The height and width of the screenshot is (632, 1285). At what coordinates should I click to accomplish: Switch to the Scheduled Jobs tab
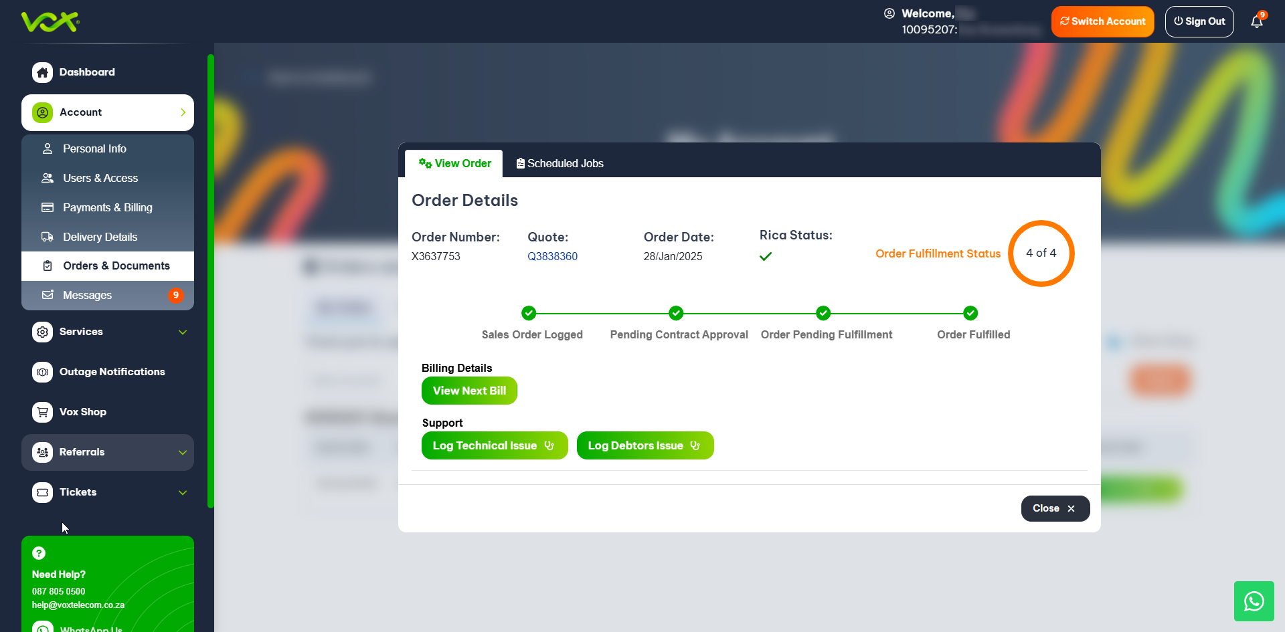click(x=560, y=163)
